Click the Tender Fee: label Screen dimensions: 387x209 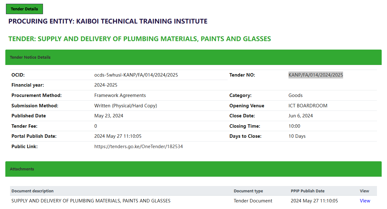[x=24, y=126]
